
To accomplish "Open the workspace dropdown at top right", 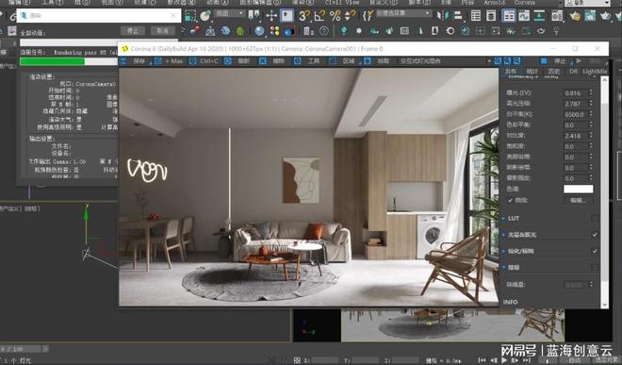I will [x=587, y=3].
